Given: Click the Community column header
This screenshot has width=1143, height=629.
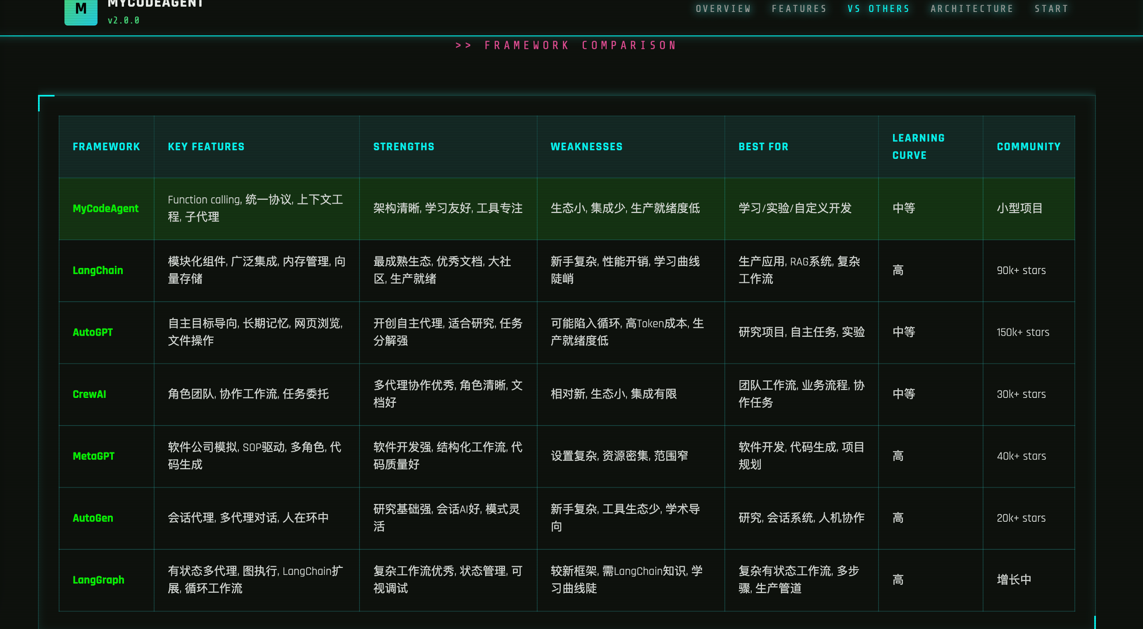Looking at the screenshot, I should tap(1028, 147).
